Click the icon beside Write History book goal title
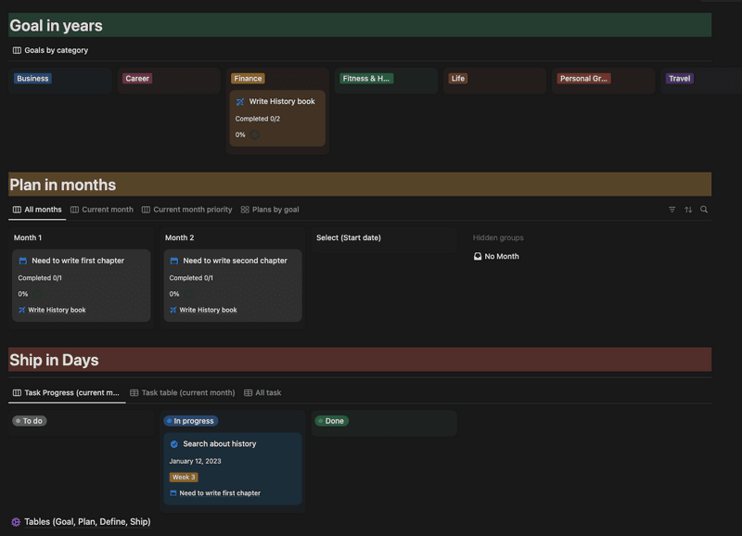 tap(240, 102)
